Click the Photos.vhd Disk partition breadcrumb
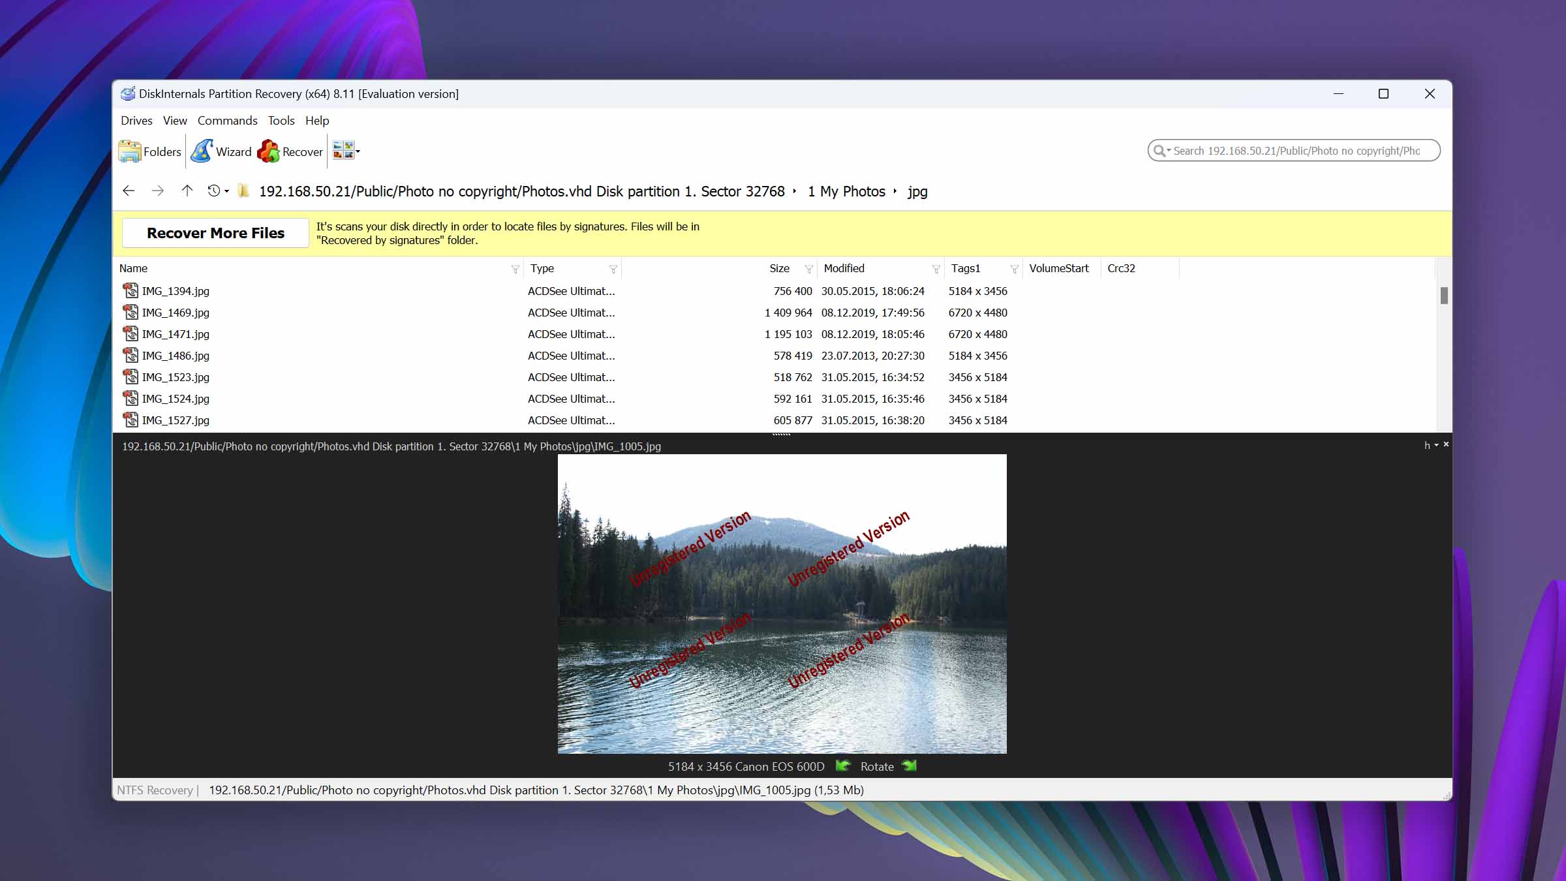Viewport: 1566px width, 881px height. coord(522,191)
